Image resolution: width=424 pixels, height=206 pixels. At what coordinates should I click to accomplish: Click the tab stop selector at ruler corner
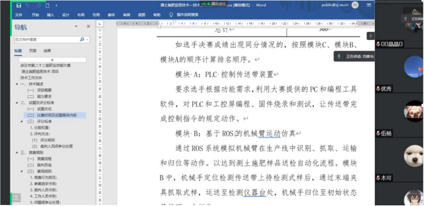[x=99, y=24]
